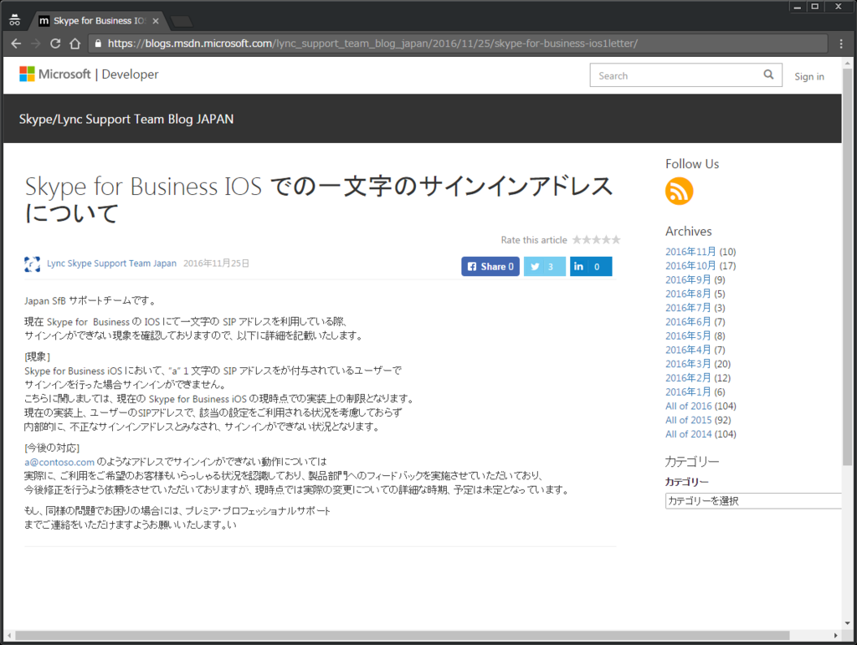Open the カテゴリーを選択 dropdown

pos(753,501)
